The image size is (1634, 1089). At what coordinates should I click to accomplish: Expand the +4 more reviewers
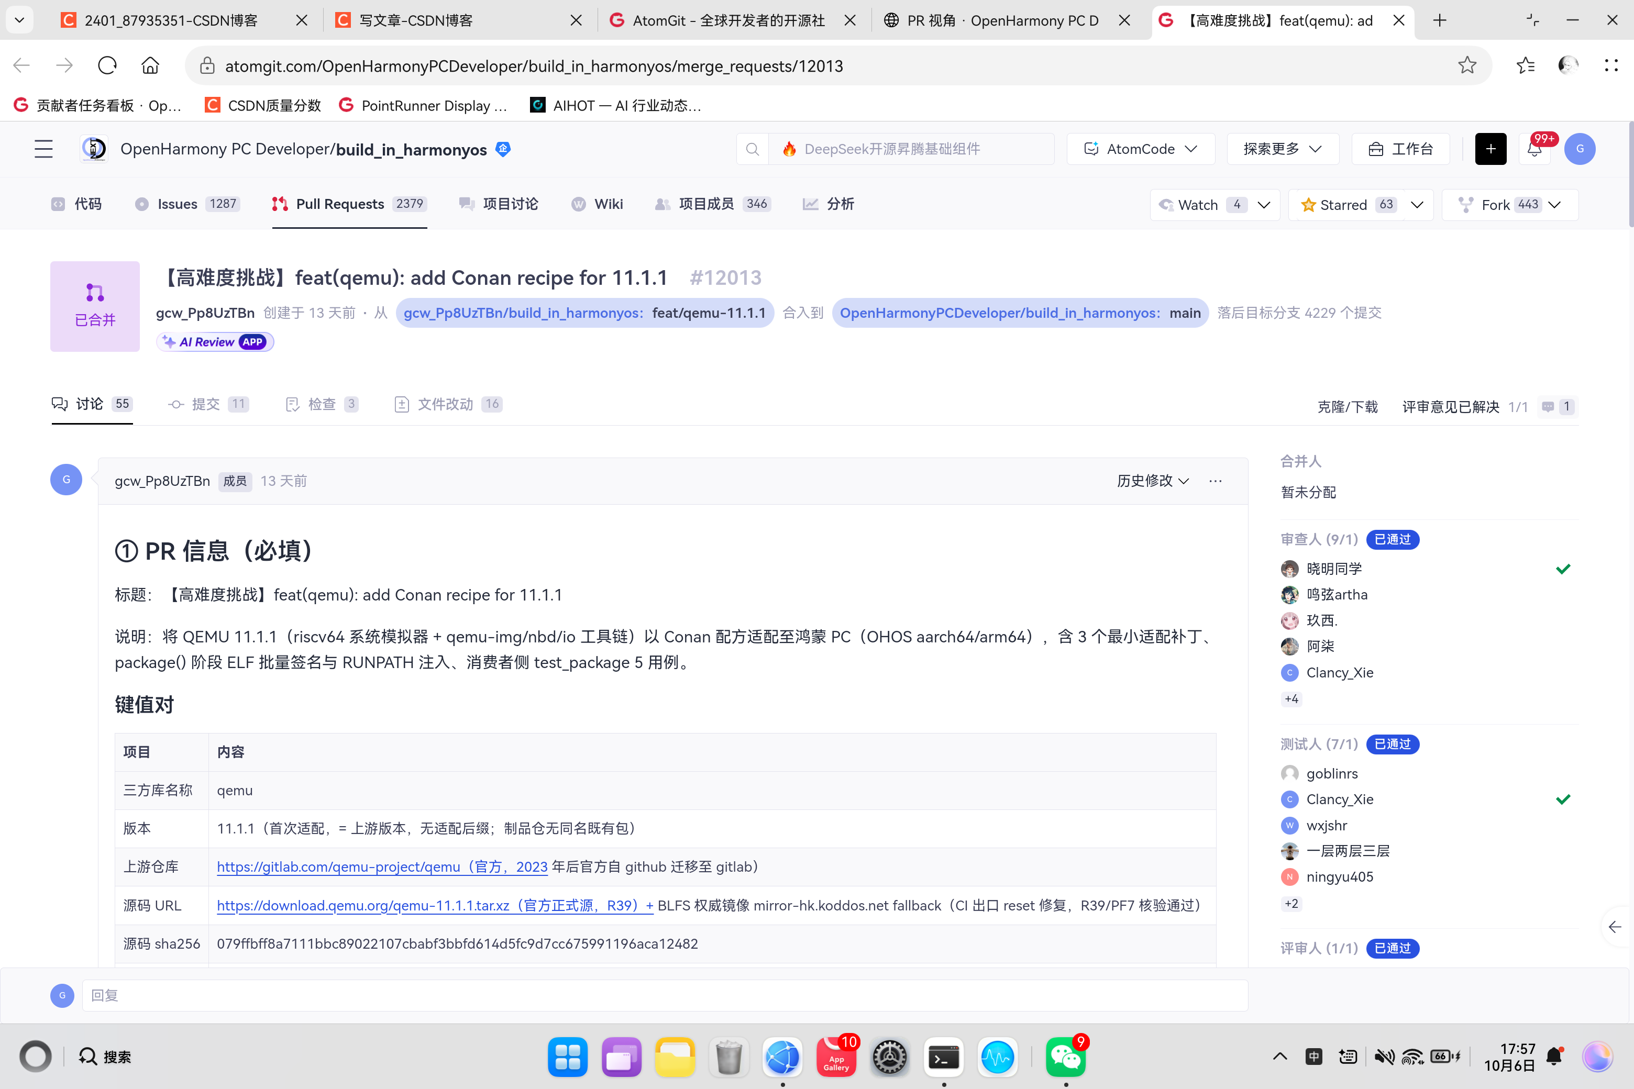pyautogui.click(x=1291, y=698)
